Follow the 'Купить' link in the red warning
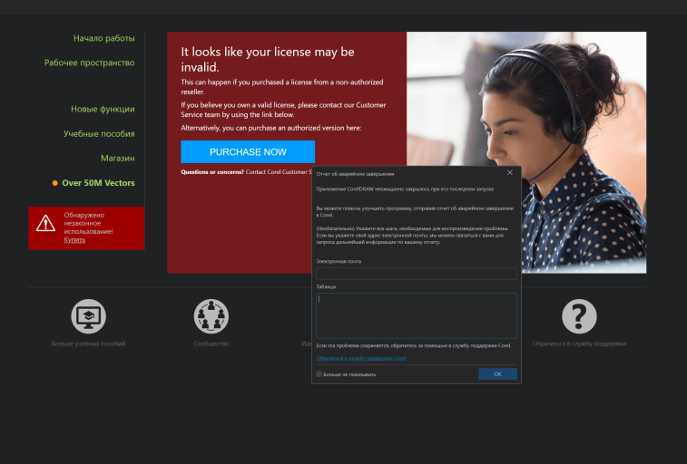Viewport: 687px width, 464px height. pos(74,240)
